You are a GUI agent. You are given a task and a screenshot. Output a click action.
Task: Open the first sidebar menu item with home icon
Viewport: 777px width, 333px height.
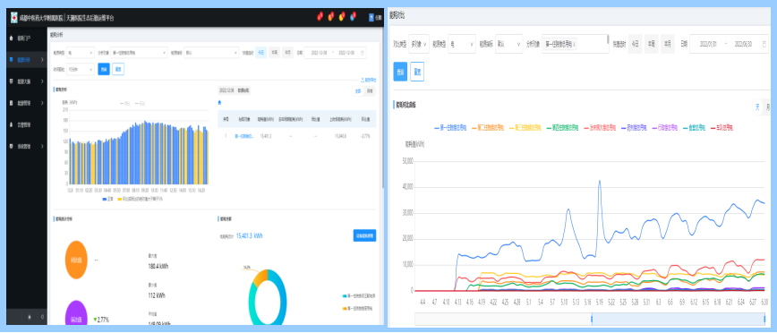[26, 38]
